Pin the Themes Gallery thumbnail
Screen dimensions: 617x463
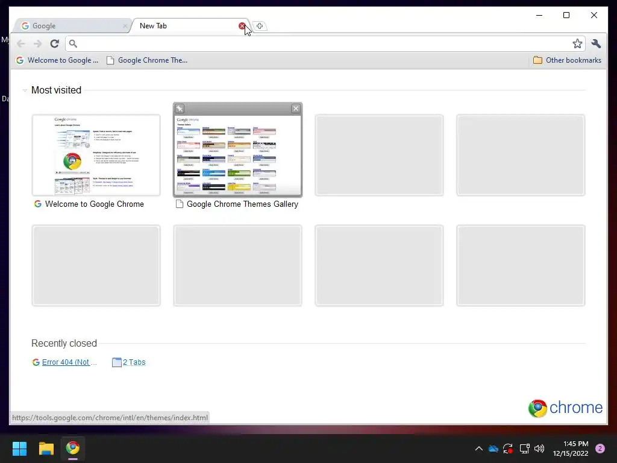[180, 109]
